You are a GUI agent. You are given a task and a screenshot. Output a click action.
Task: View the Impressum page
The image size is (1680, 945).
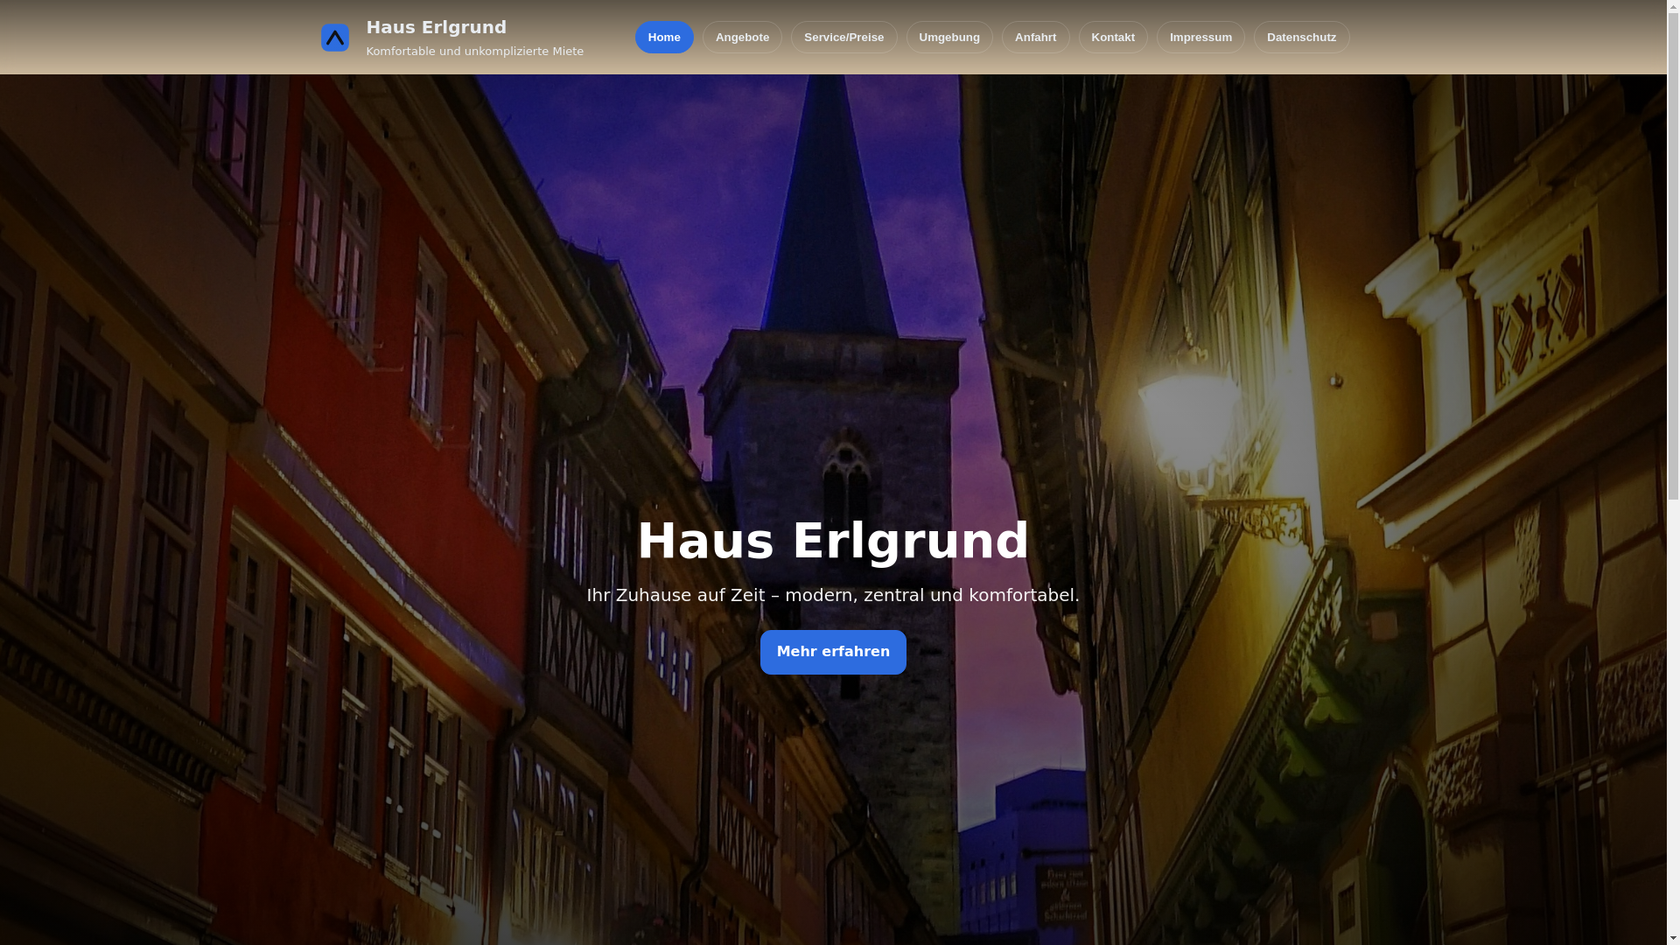[1200, 38]
